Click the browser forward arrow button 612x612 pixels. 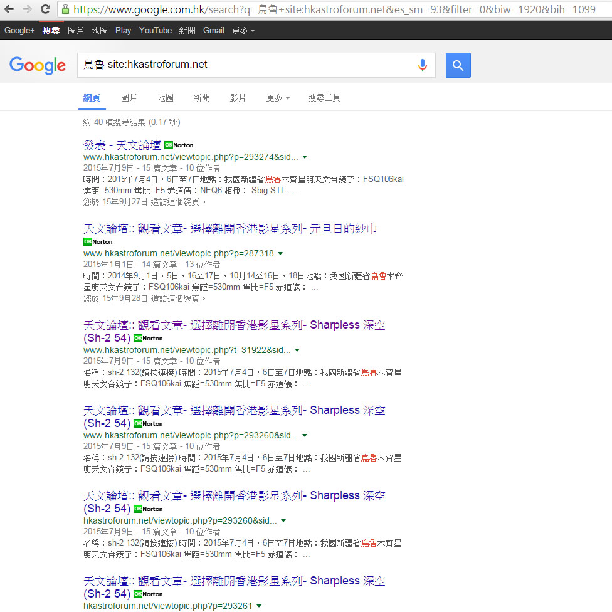(28, 9)
